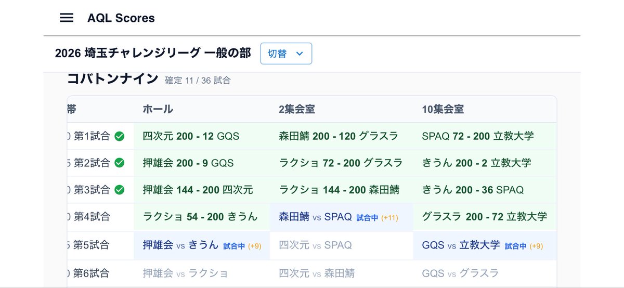Open match きうん 200 - 36 SPAQ
The image size is (624, 288).
(485, 190)
